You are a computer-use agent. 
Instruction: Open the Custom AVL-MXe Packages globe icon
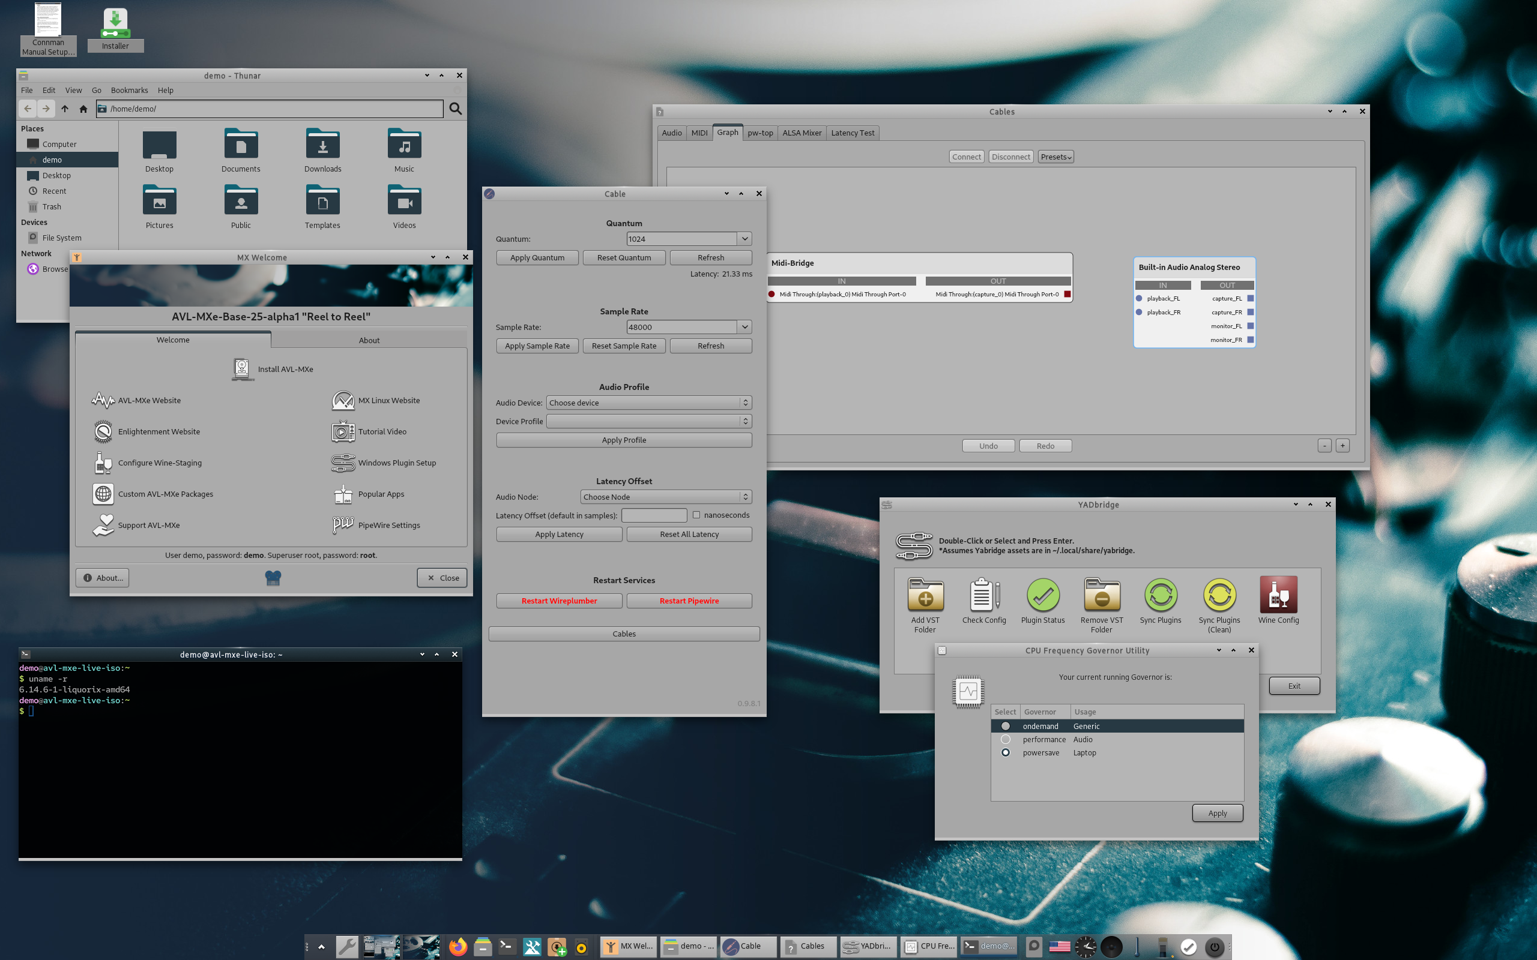[103, 494]
